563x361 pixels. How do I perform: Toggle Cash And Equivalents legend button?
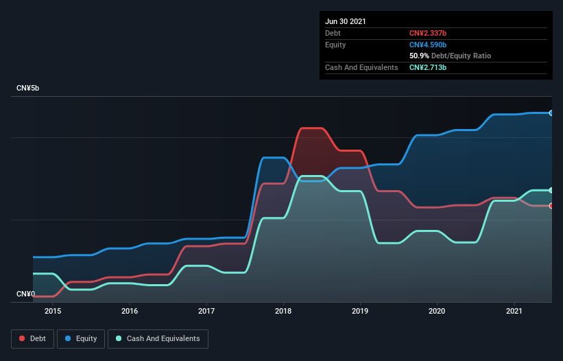pyautogui.click(x=158, y=339)
